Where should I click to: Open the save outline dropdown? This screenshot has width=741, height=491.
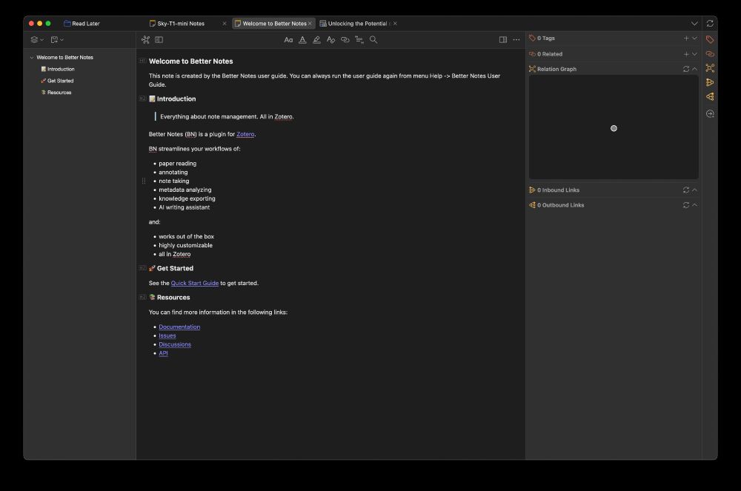pyautogui.click(x=57, y=40)
